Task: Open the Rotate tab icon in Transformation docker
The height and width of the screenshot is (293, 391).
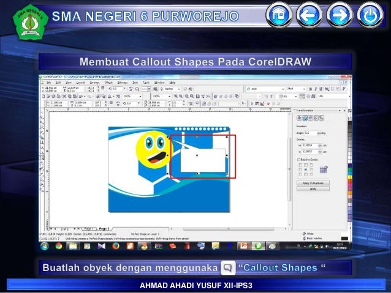Action: tap(305, 118)
